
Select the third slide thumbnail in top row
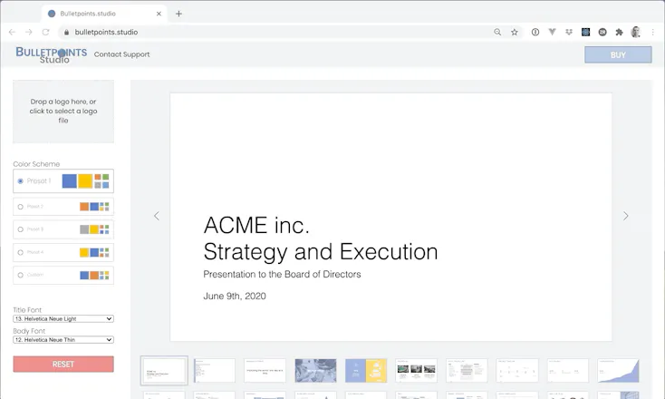265,371
